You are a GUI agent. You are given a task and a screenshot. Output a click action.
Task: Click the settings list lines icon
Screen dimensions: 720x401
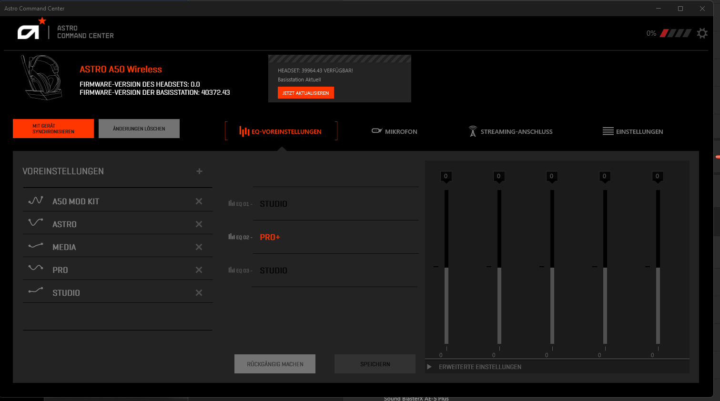coord(608,131)
